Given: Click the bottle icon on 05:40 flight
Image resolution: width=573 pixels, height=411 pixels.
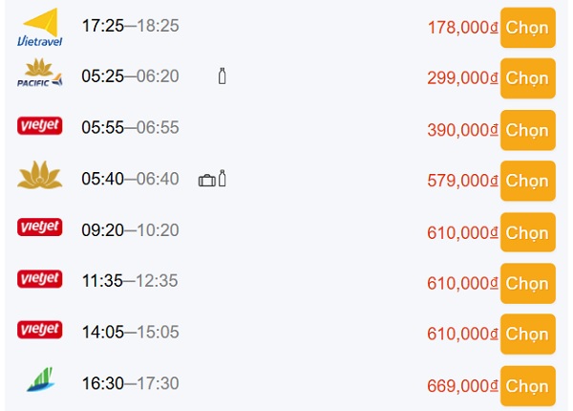Looking at the screenshot, I should click(222, 178).
